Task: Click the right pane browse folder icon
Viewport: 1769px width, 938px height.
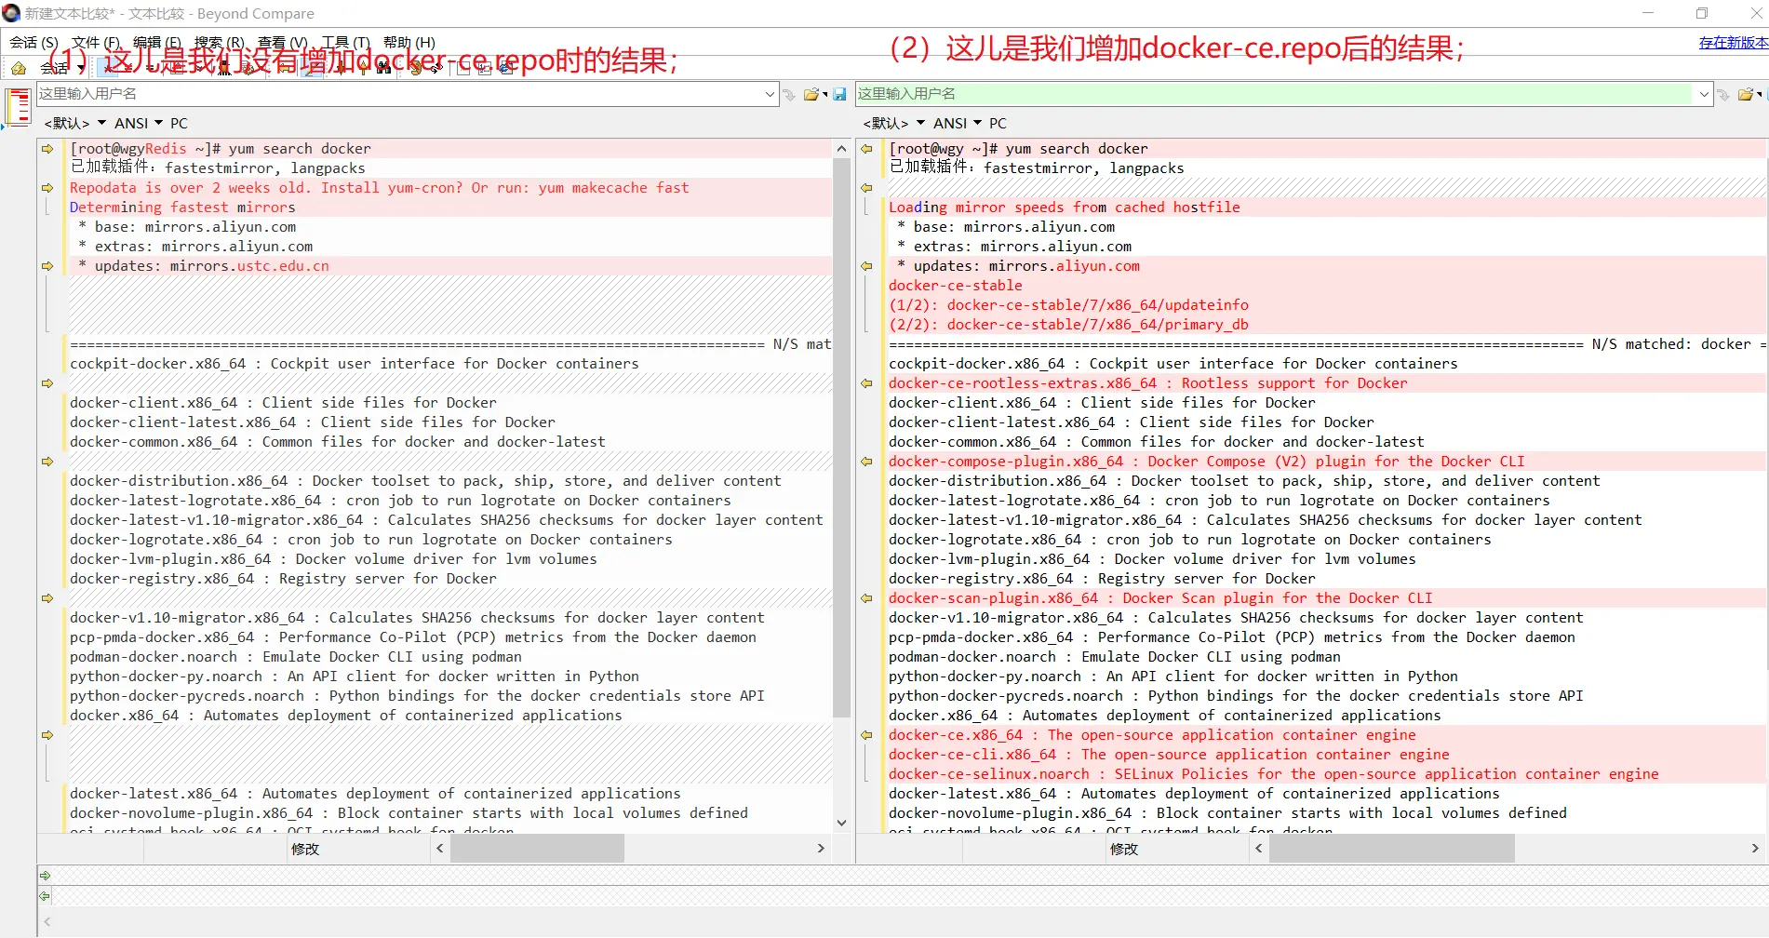Action: pyautogui.click(x=1746, y=94)
